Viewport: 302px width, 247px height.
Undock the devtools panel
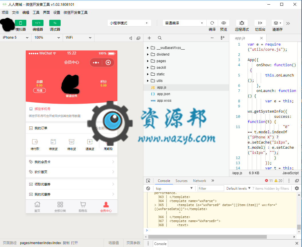[x=297, y=181]
